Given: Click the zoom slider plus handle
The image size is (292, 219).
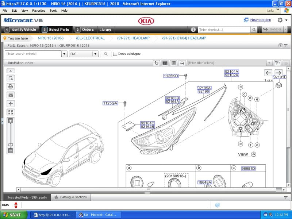Looking at the screenshot, I should 10,120.
